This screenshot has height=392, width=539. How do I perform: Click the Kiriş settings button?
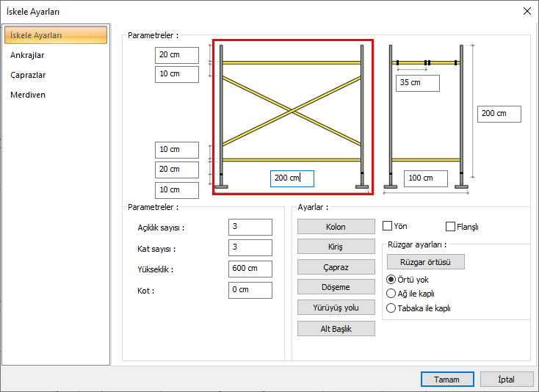pos(336,247)
